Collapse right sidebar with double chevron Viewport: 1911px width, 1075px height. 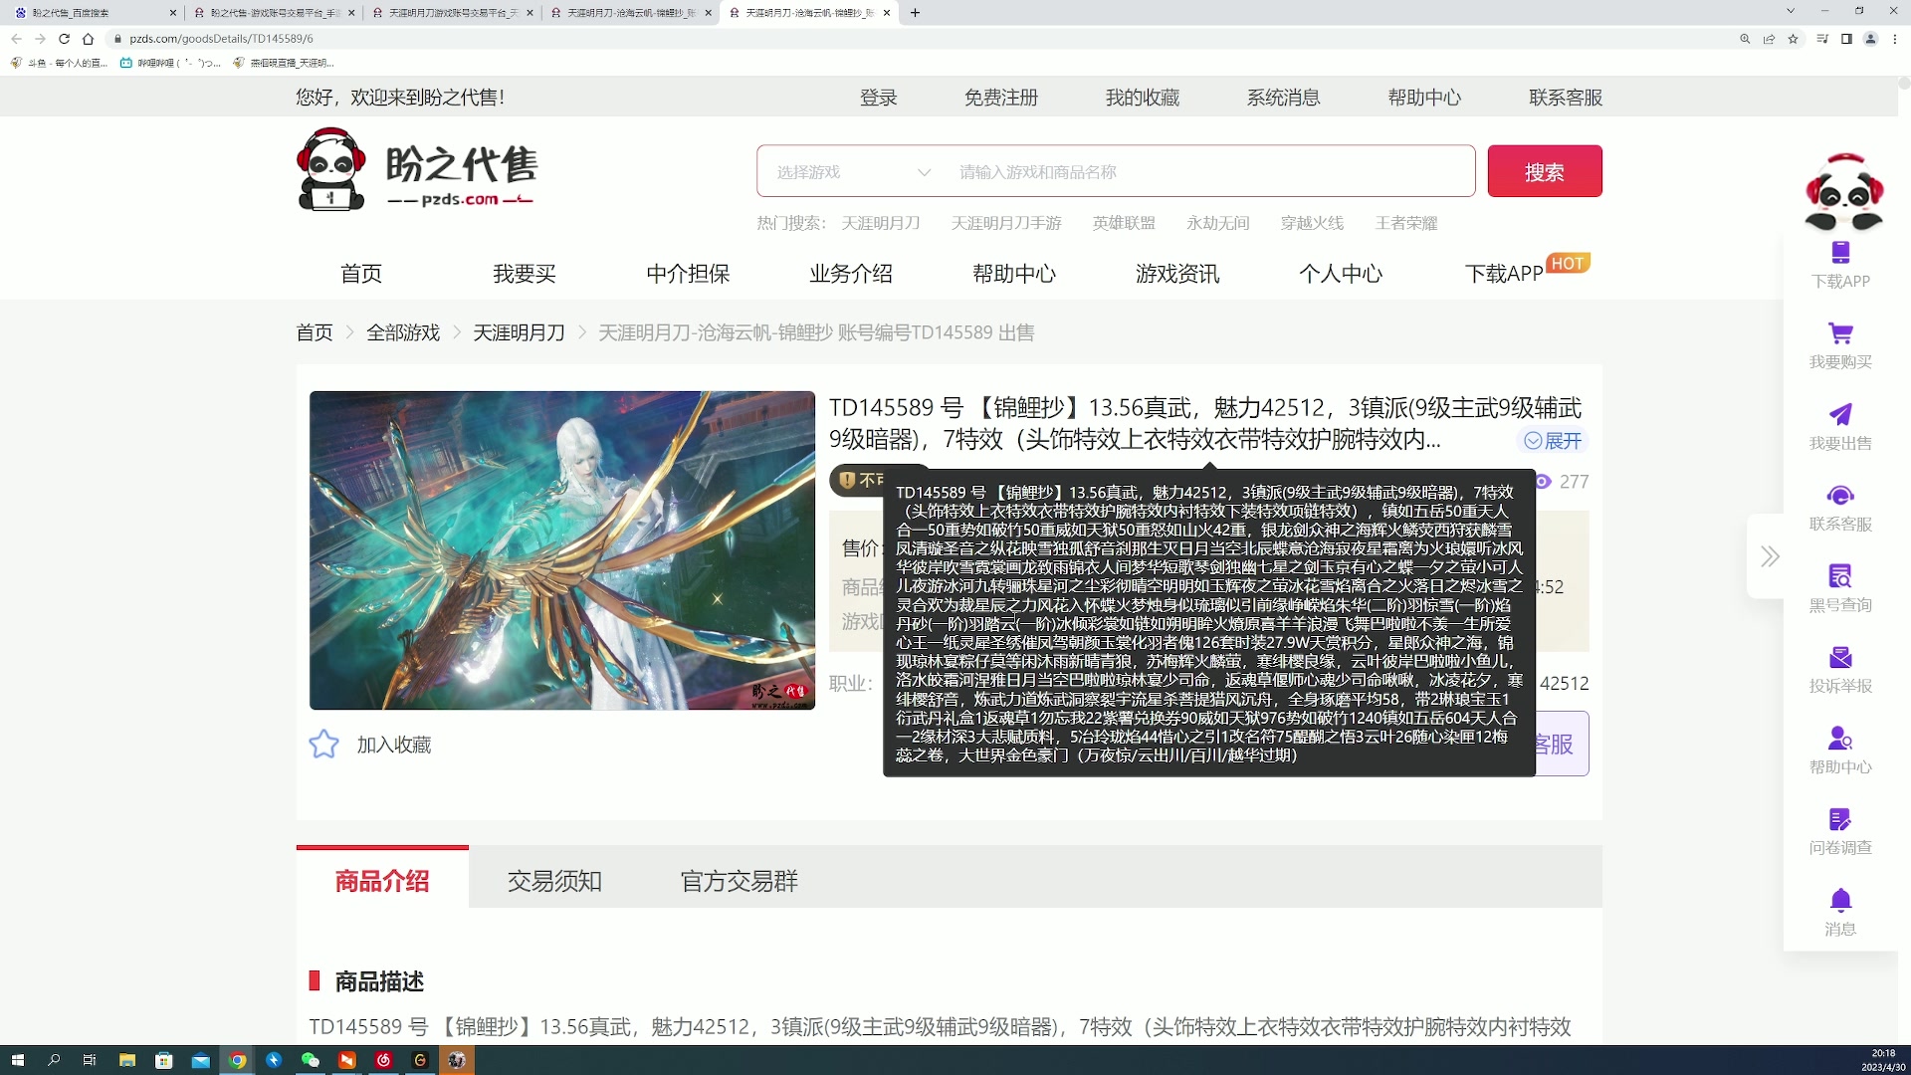[1769, 556]
